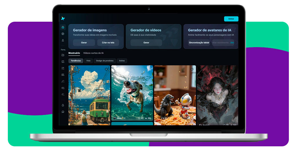The width and height of the screenshot is (297, 155).
Task: Click the Ferra. sidebar section label
Action: (x=63, y=50)
